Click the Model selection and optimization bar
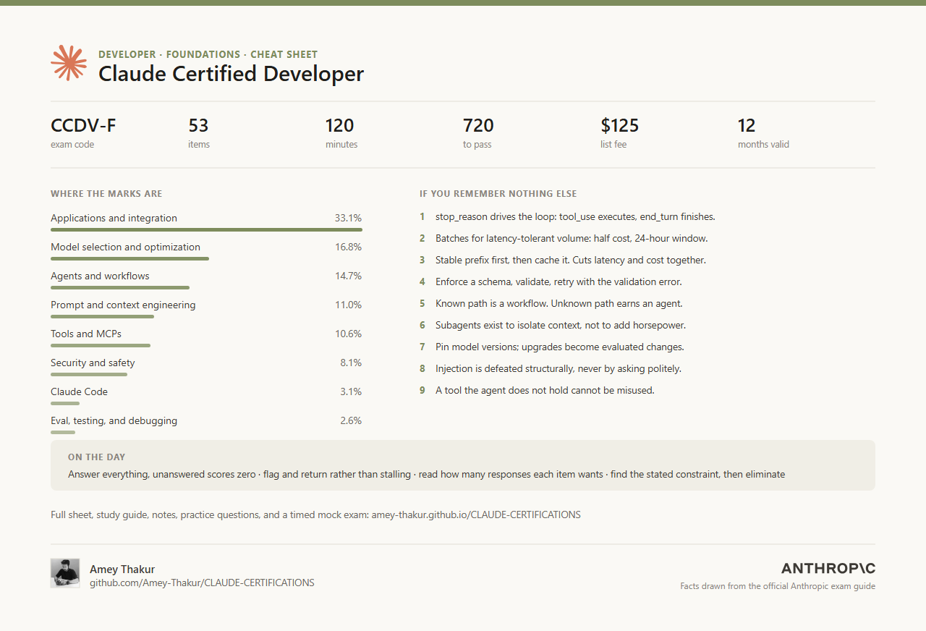 (129, 259)
